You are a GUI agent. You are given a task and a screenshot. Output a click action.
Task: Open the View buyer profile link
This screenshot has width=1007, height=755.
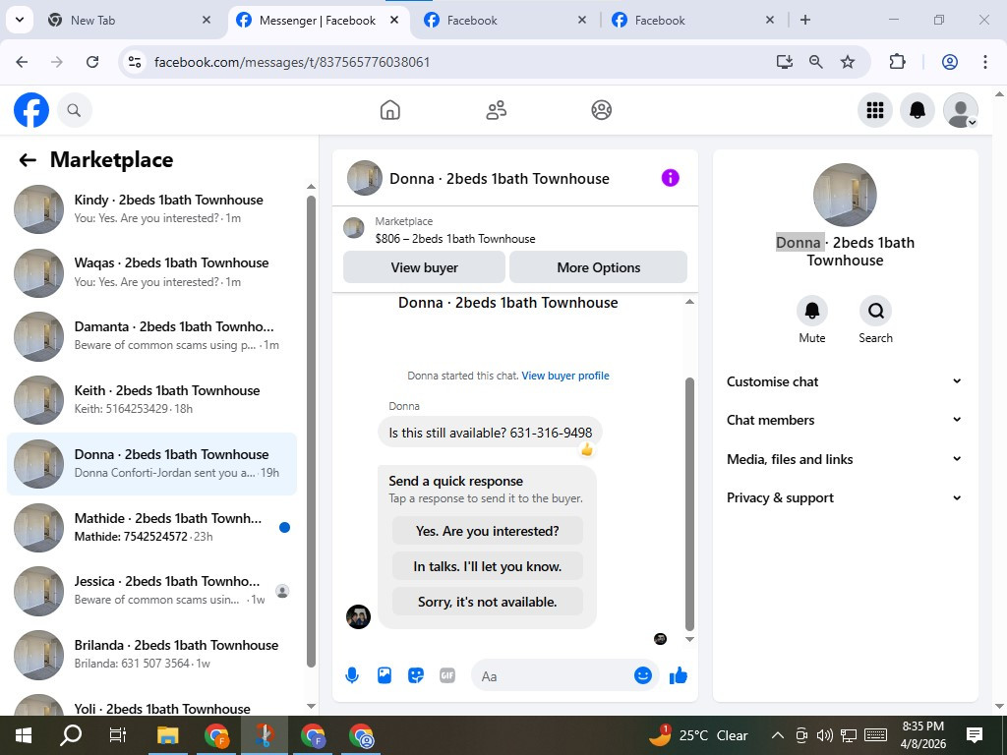[x=565, y=376]
